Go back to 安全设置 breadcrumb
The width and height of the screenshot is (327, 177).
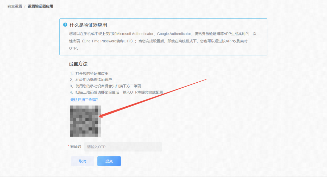15,6
